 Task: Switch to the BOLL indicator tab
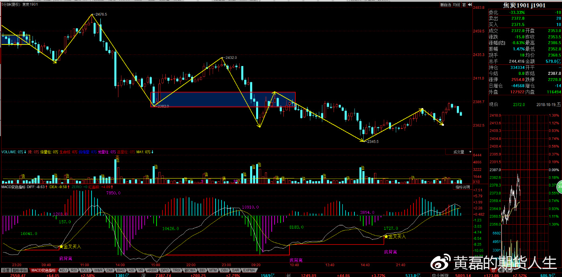(x=86, y=270)
